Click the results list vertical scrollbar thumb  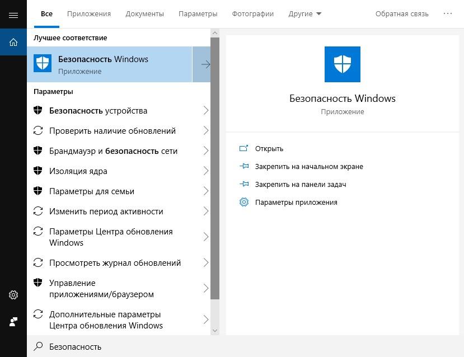(x=215, y=168)
